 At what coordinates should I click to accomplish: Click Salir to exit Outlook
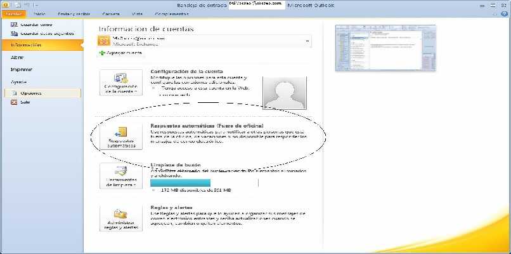click(25, 102)
